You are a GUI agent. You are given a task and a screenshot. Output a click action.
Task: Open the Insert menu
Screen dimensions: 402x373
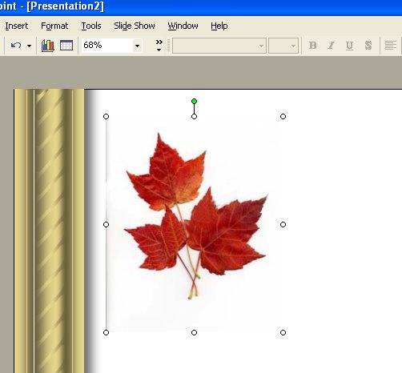(17, 26)
